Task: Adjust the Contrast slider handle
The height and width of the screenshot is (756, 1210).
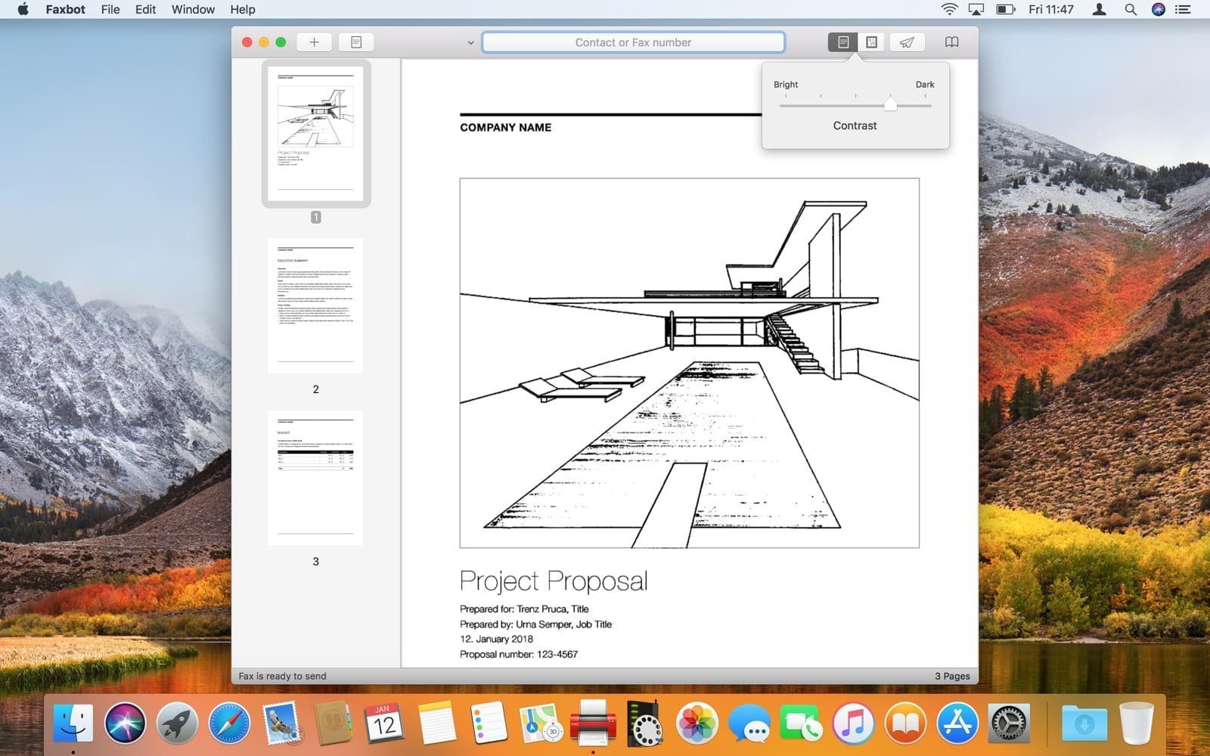Action: click(890, 104)
